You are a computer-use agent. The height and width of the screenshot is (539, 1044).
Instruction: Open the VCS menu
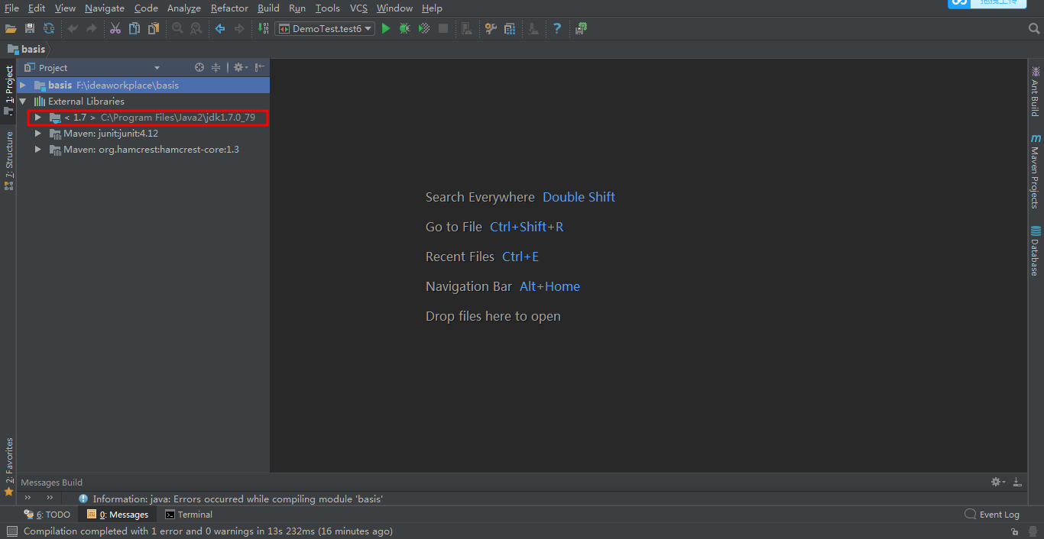tap(358, 8)
